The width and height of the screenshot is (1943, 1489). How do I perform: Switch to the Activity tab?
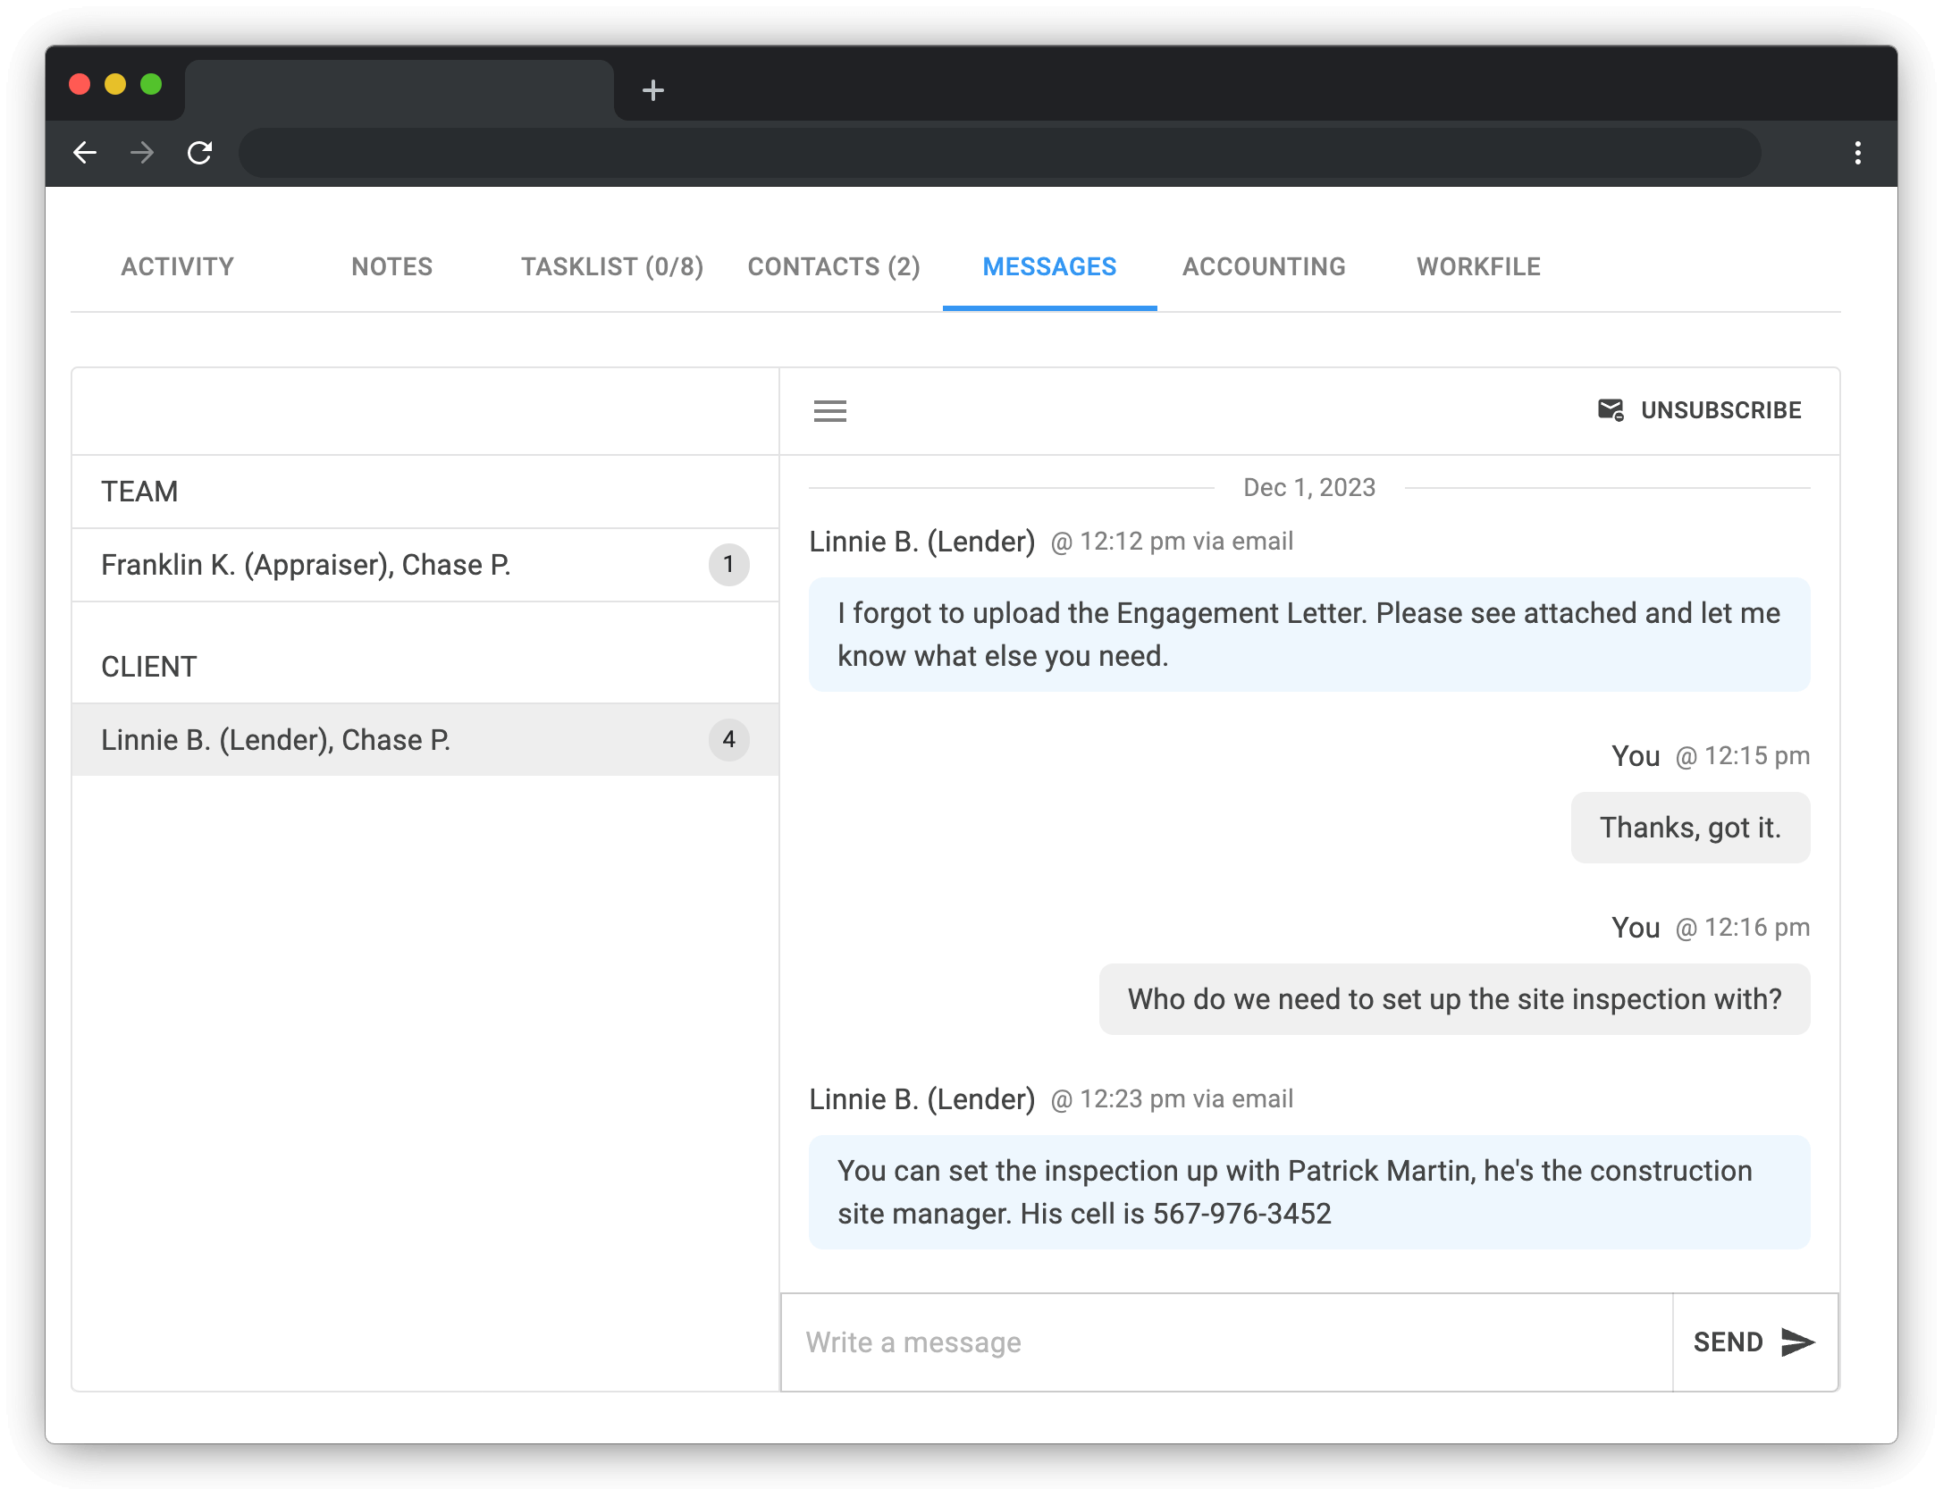177,266
